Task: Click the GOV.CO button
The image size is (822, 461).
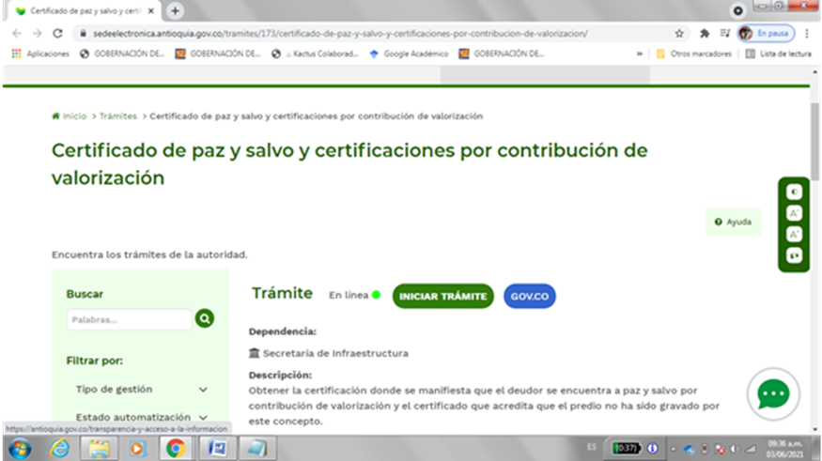Action: click(x=530, y=296)
